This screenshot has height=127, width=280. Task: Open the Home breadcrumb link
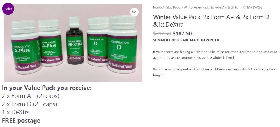coord(157,8)
